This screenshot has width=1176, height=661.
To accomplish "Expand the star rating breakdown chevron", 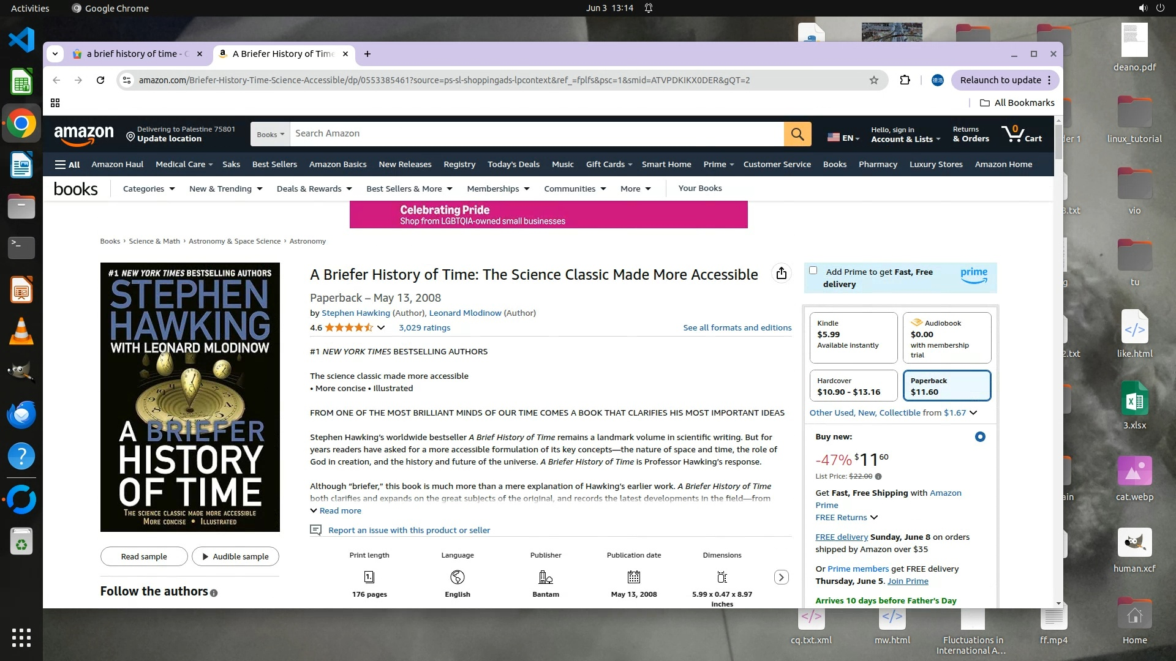I will (381, 328).
